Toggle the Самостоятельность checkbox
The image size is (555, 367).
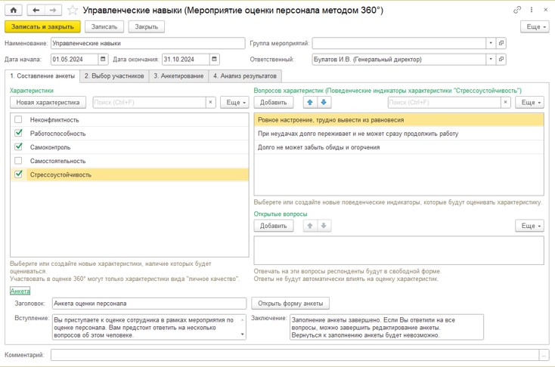[x=18, y=161]
